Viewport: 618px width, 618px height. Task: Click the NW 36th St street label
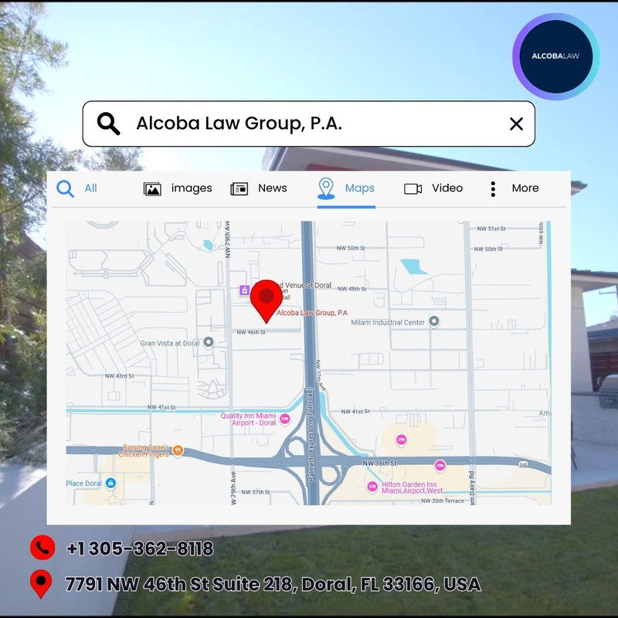[x=379, y=463]
